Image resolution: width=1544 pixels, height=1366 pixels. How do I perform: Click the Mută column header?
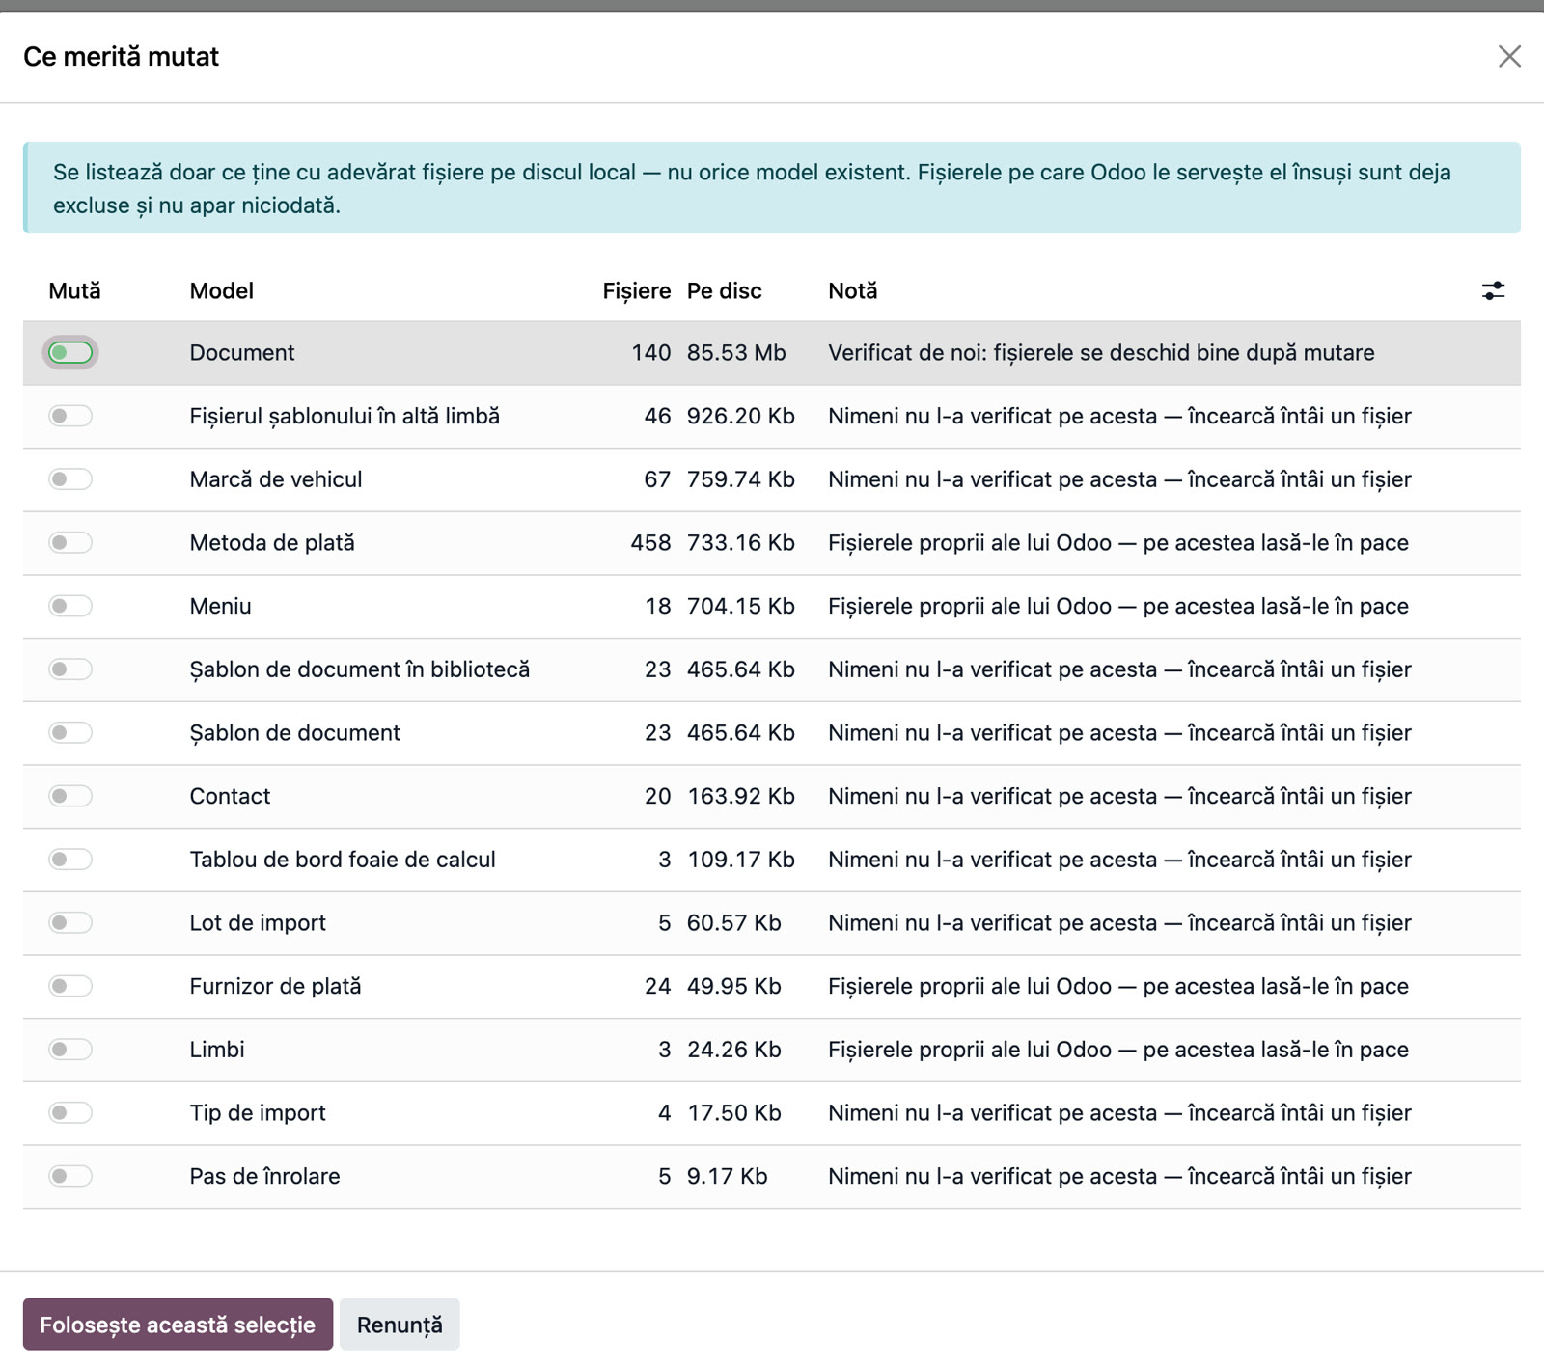click(x=74, y=290)
